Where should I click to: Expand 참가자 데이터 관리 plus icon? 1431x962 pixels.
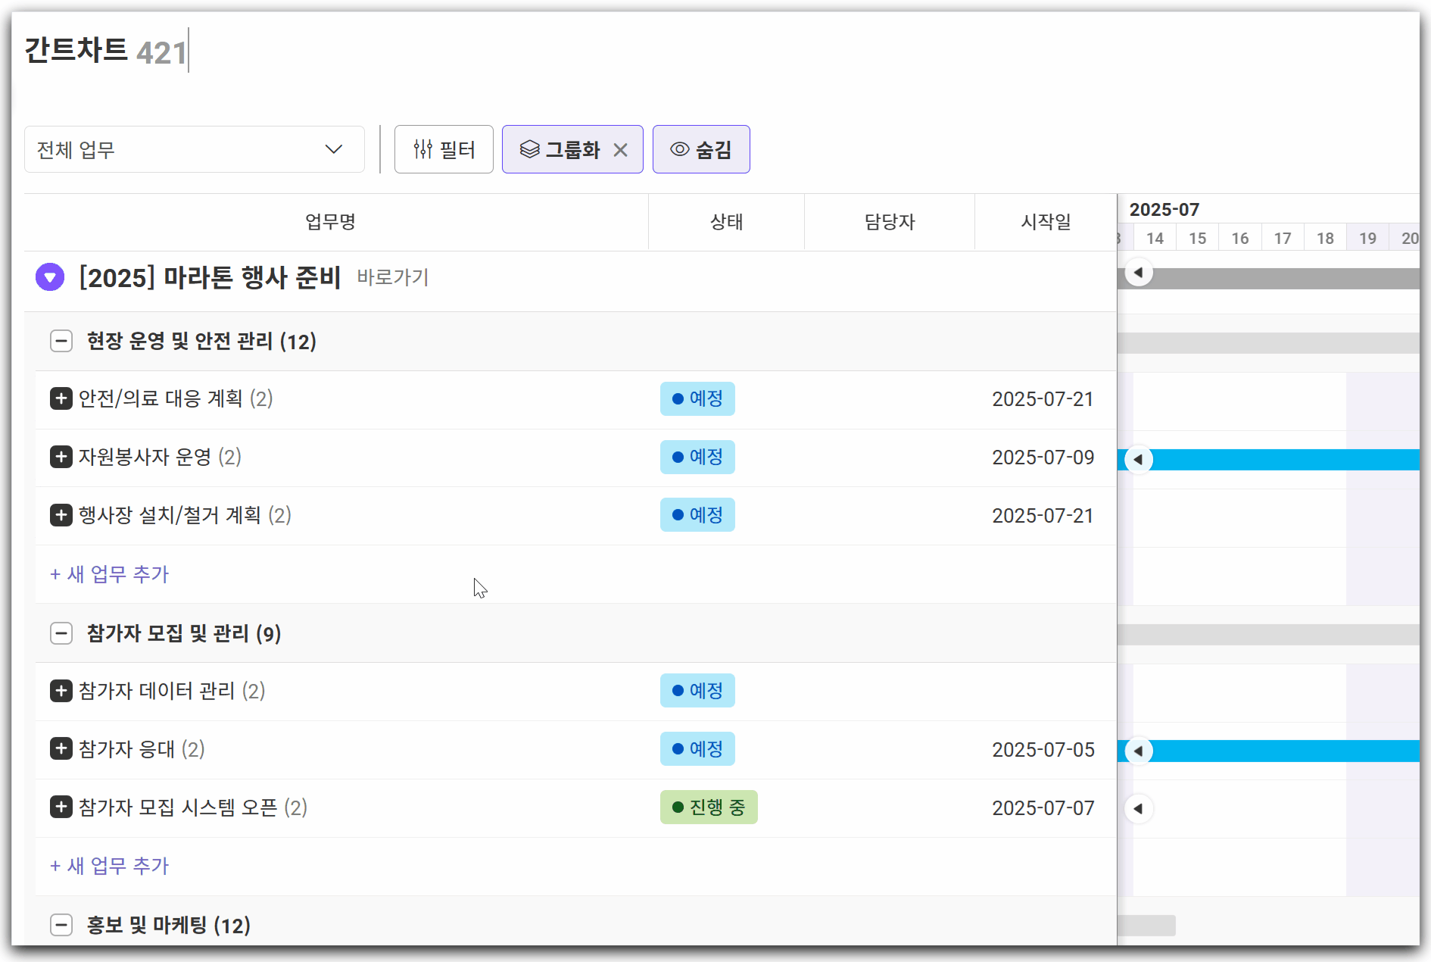point(61,691)
